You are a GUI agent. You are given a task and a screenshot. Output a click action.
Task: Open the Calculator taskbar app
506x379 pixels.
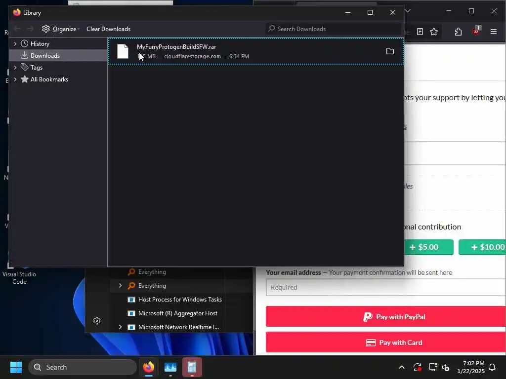tap(192, 367)
